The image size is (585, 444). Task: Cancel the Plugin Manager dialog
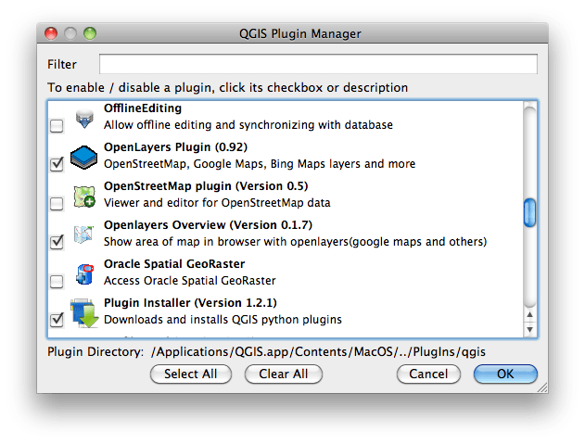point(428,374)
